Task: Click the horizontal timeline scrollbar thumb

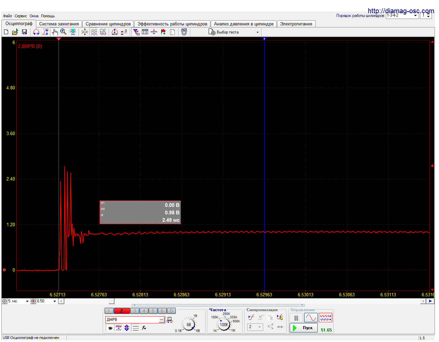Action: pos(111,301)
